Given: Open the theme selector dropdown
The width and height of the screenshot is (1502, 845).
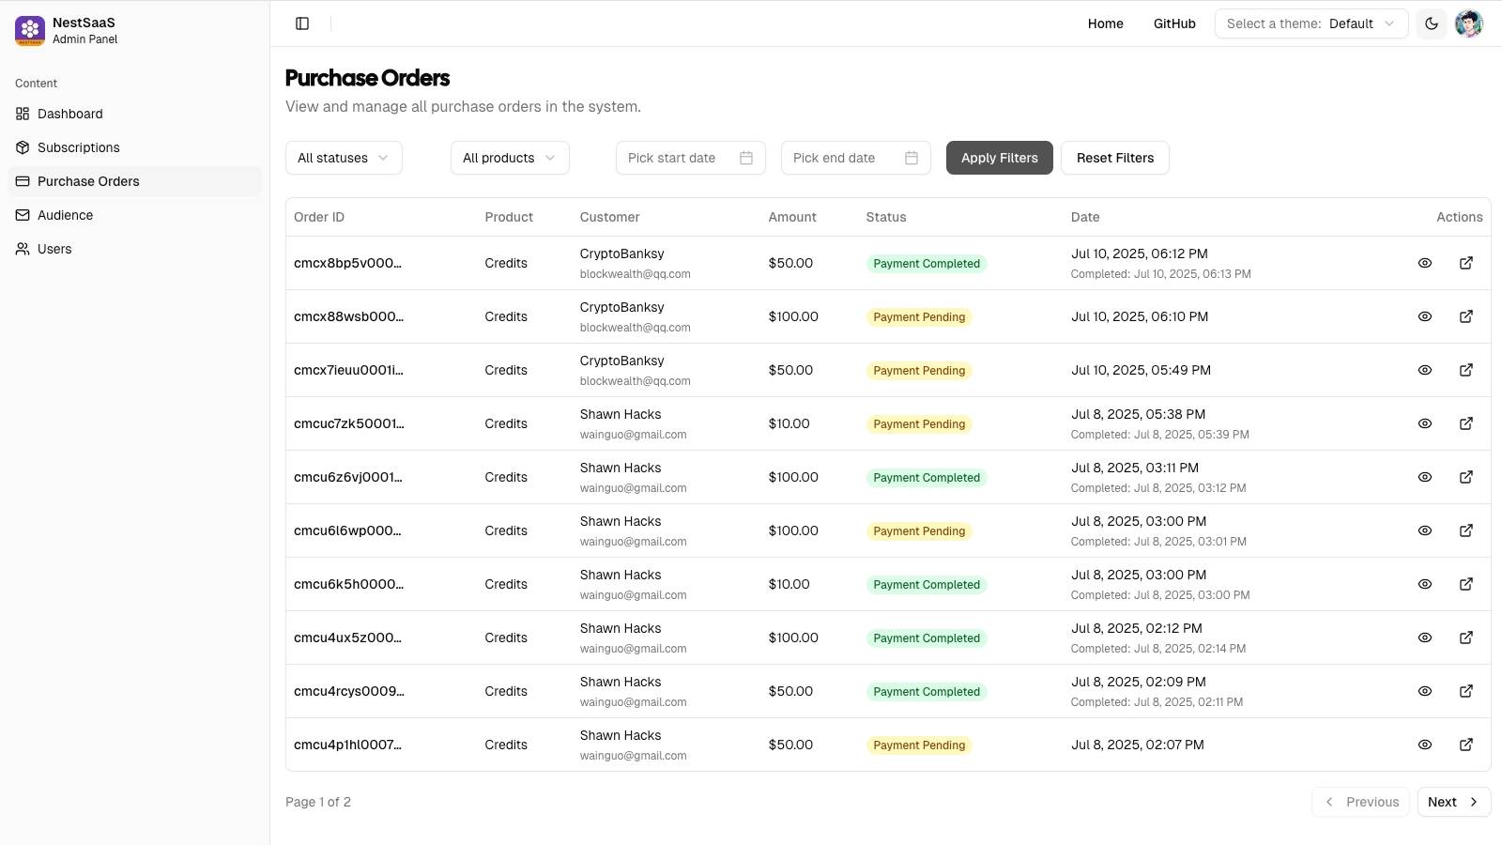Looking at the screenshot, I should pyautogui.click(x=1310, y=23).
